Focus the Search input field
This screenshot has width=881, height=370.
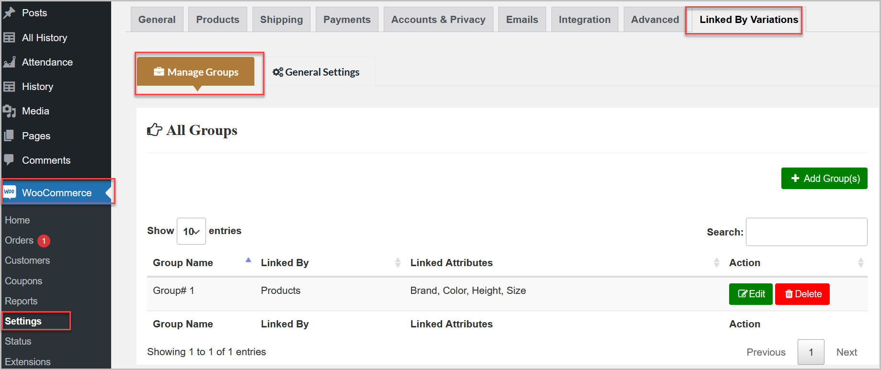click(806, 232)
